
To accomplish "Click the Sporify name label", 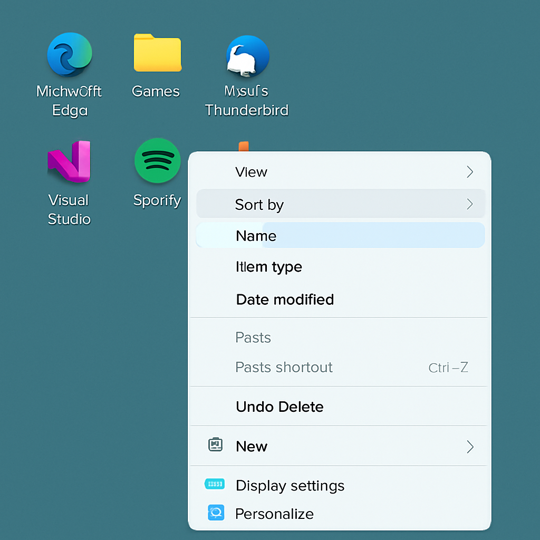I will [x=157, y=201].
